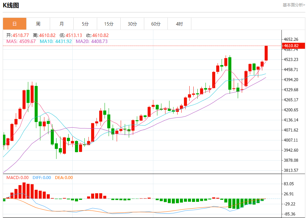Click the DIFF:0.00 indicator label
This screenshot has height=218, width=306.
[42, 178]
